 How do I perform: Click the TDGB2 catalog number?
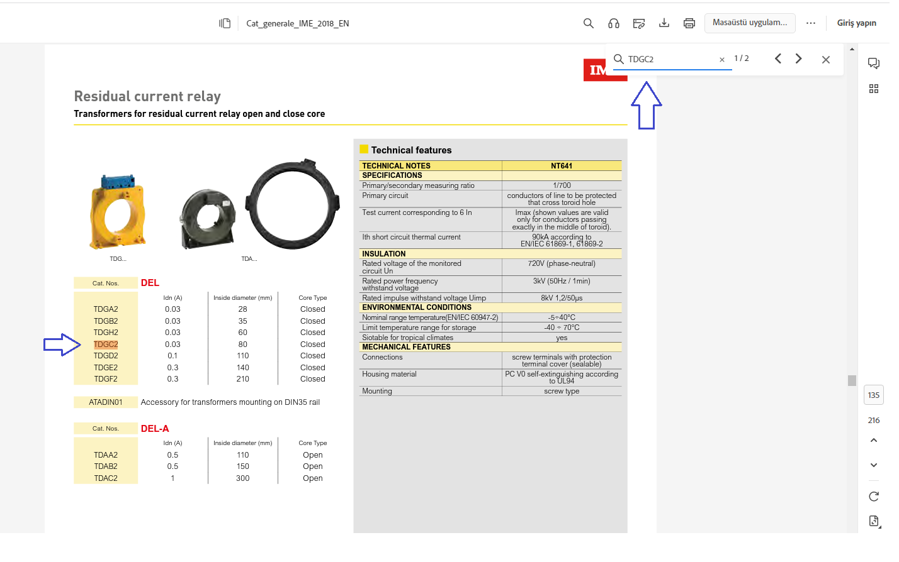pyautogui.click(x=106, y=321)
